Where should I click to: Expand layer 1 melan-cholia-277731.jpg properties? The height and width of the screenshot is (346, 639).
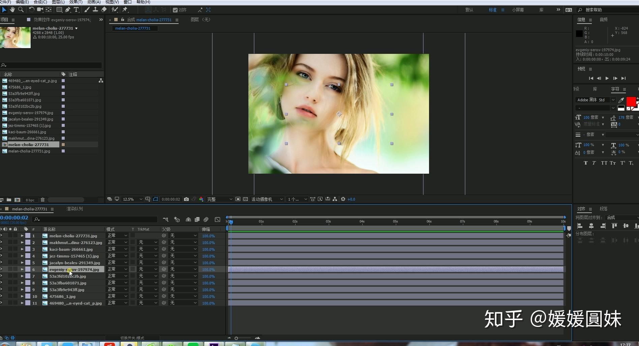pos(22,236)
